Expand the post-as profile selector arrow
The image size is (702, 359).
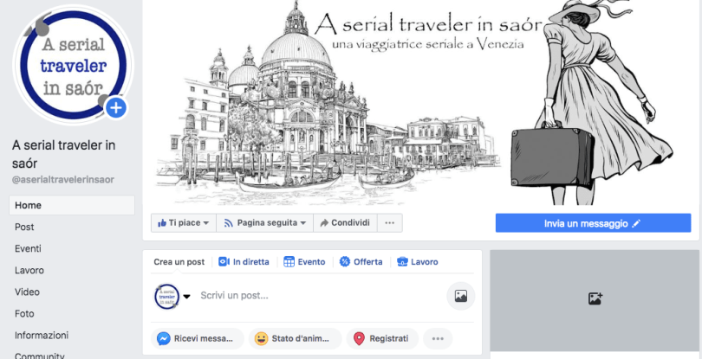(x=186, y=297)
